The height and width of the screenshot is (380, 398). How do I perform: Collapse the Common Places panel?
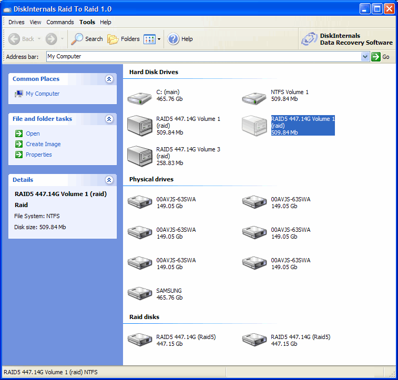point(109,79)
